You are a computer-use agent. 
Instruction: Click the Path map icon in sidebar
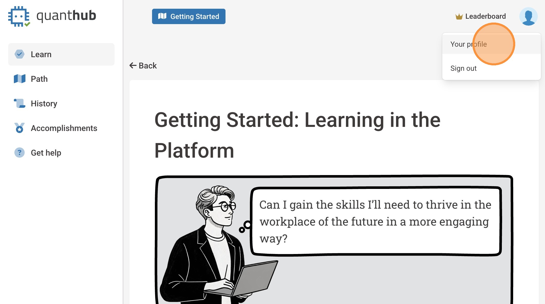click(20, 79)
